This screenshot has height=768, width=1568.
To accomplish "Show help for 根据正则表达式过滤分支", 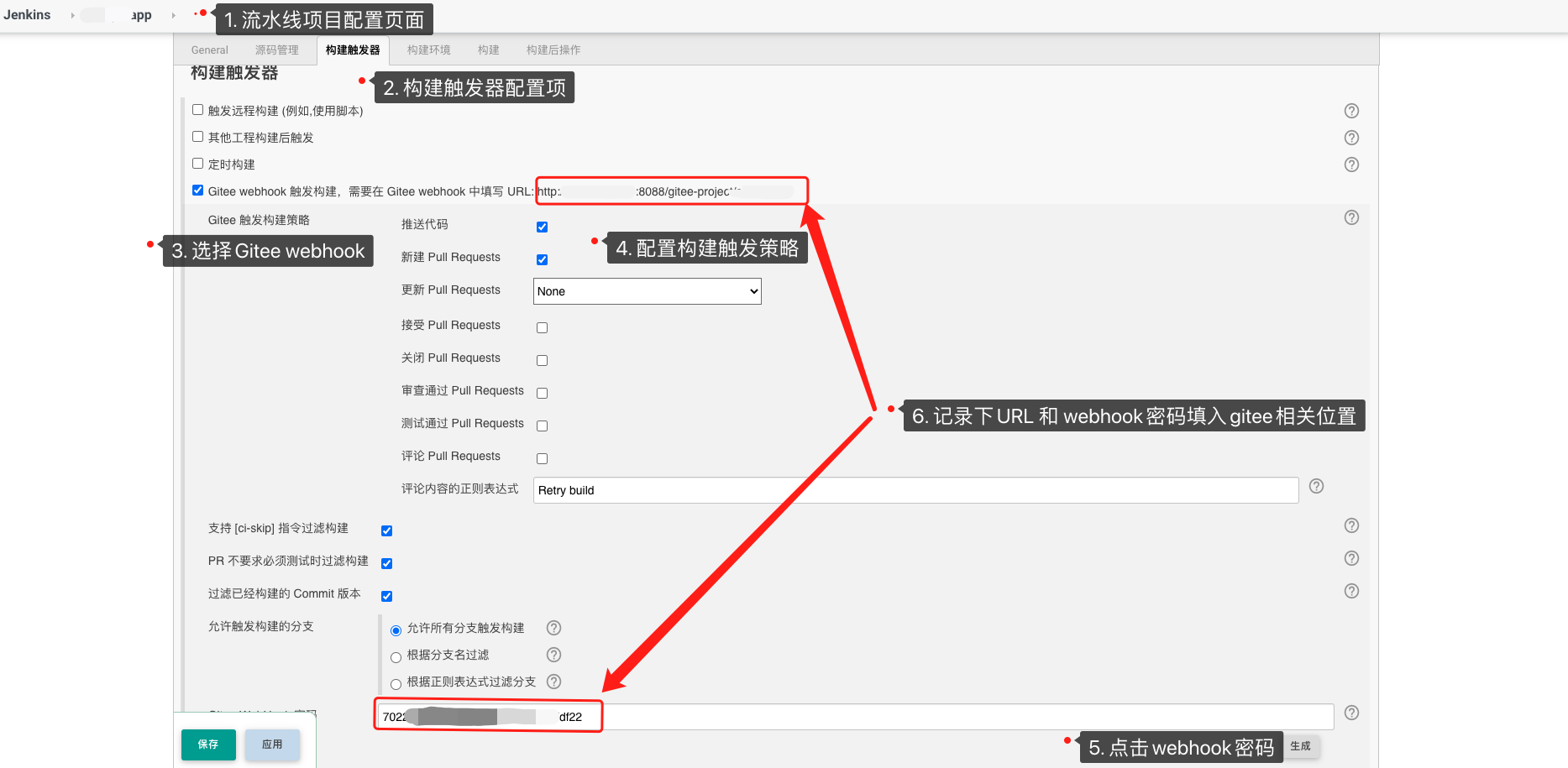I will [x=553, y=682].
